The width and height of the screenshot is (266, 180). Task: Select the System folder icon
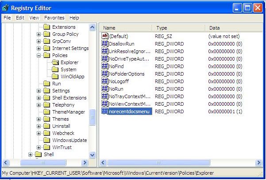tap(55, 69)
